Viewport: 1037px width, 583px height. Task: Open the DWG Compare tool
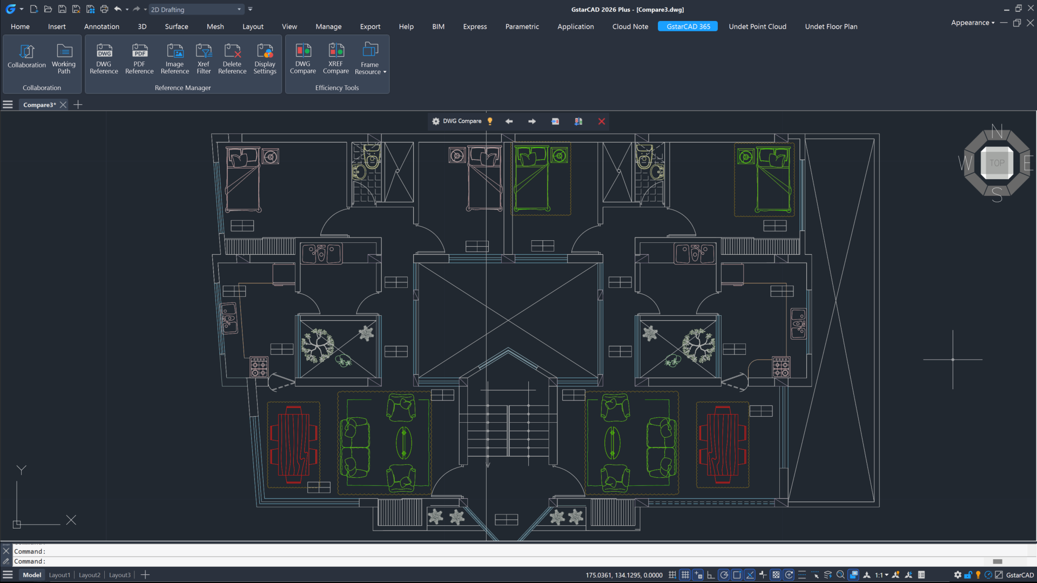[x=303, y=58]
